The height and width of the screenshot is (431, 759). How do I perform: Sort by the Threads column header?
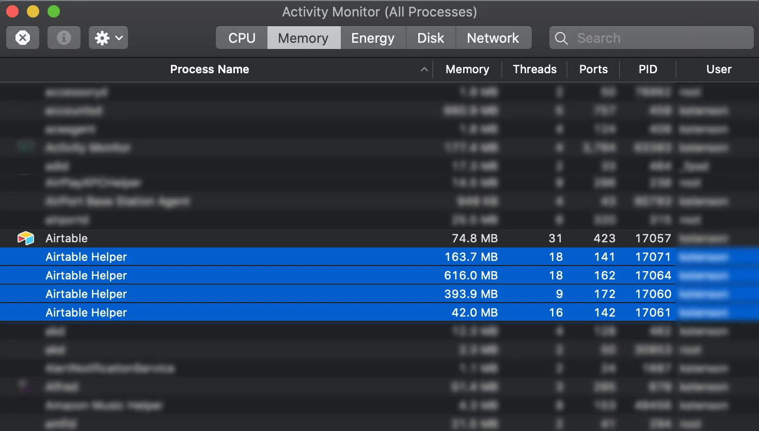(x=535, y=69)
